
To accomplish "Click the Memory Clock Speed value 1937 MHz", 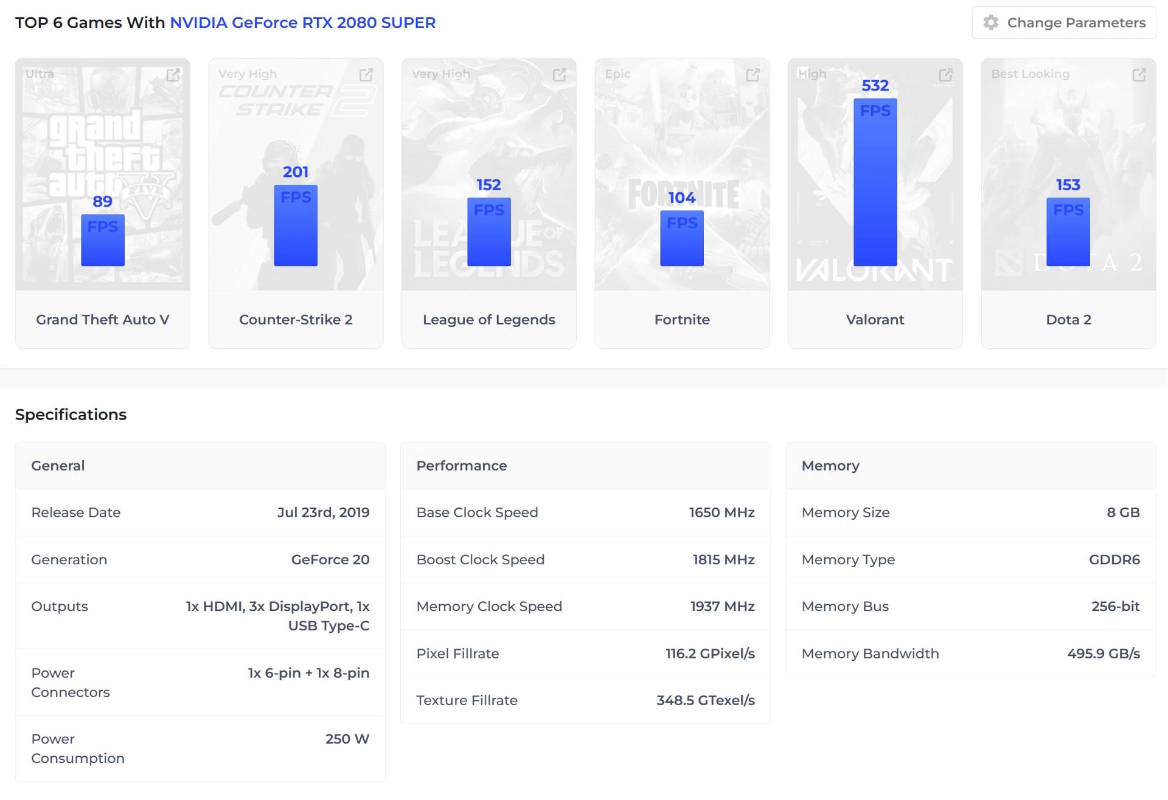I will click(723, 606).
